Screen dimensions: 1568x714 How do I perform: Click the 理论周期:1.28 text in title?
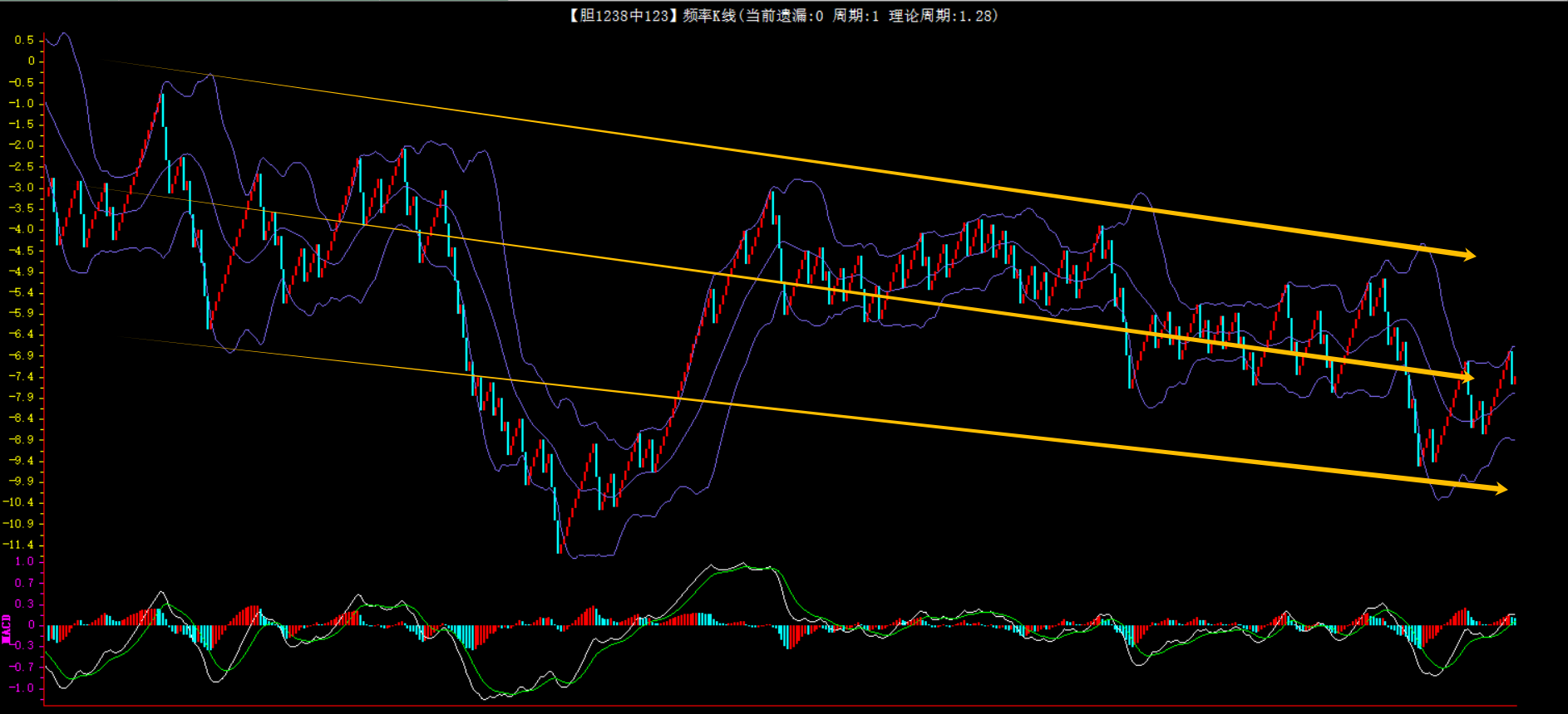[943, 16]
